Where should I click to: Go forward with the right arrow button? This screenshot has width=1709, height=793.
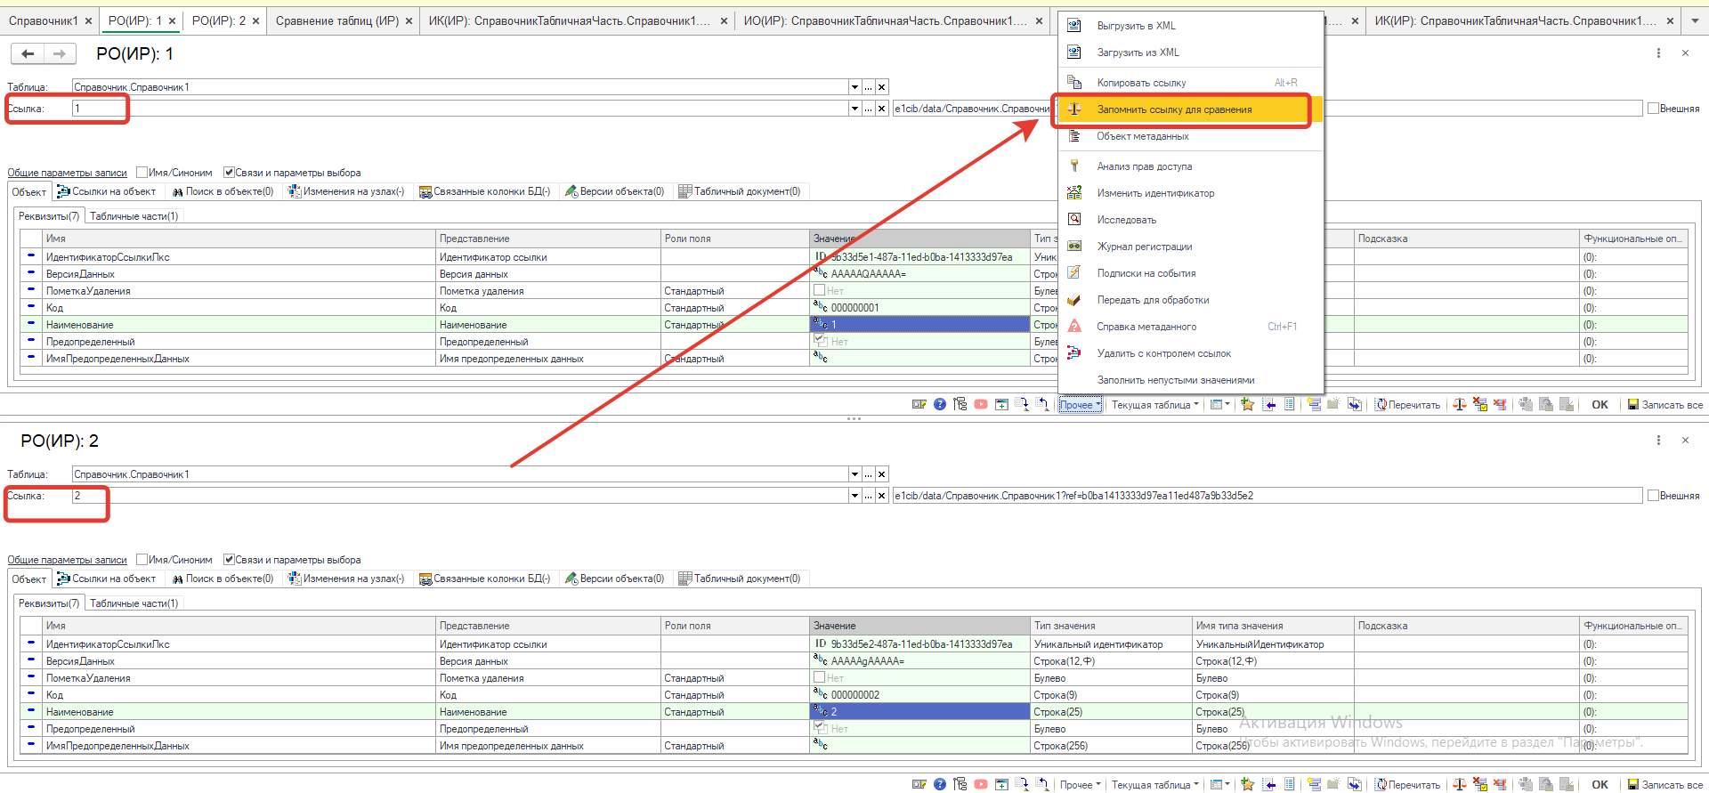(60, 54)
